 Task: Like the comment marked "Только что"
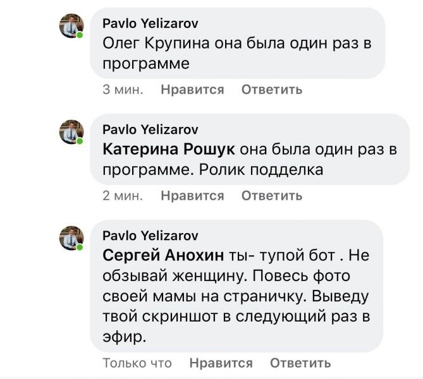click(x=221, y=363)
